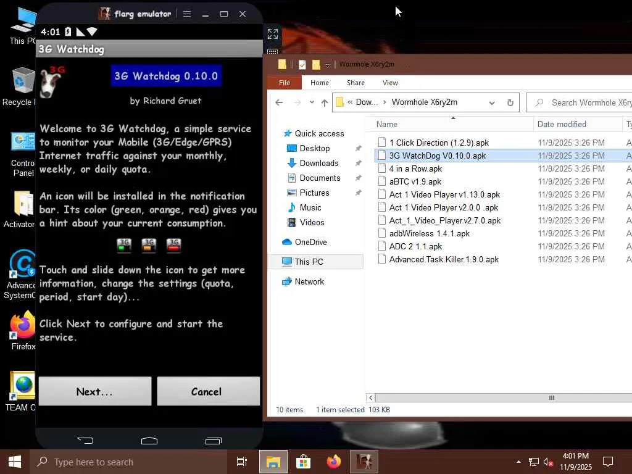Click the scrollbar left arrow

371,398
